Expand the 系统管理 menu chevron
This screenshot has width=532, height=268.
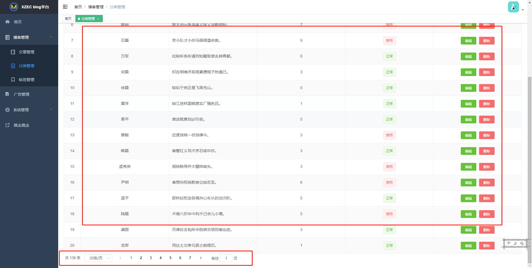click(51, 110)
